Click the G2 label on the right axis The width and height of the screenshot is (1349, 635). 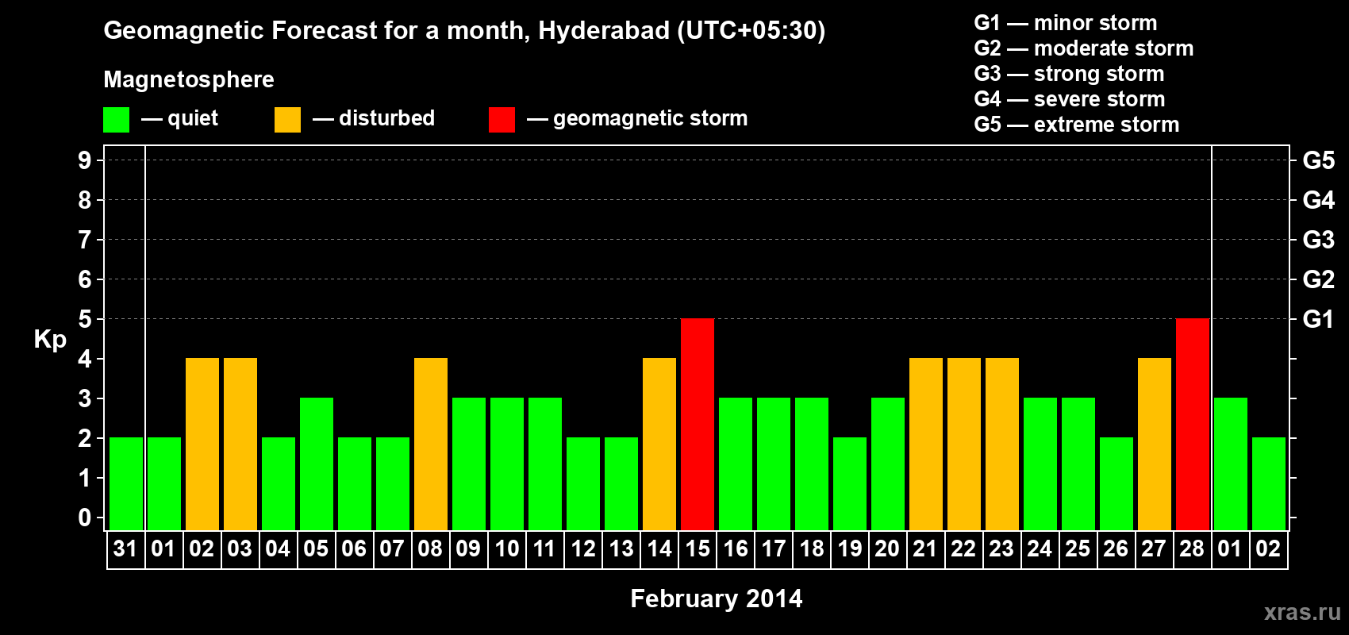(x=1319, y=279)
